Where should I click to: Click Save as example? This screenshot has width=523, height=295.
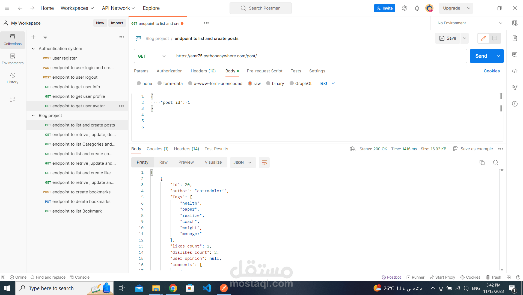point(473,149)
